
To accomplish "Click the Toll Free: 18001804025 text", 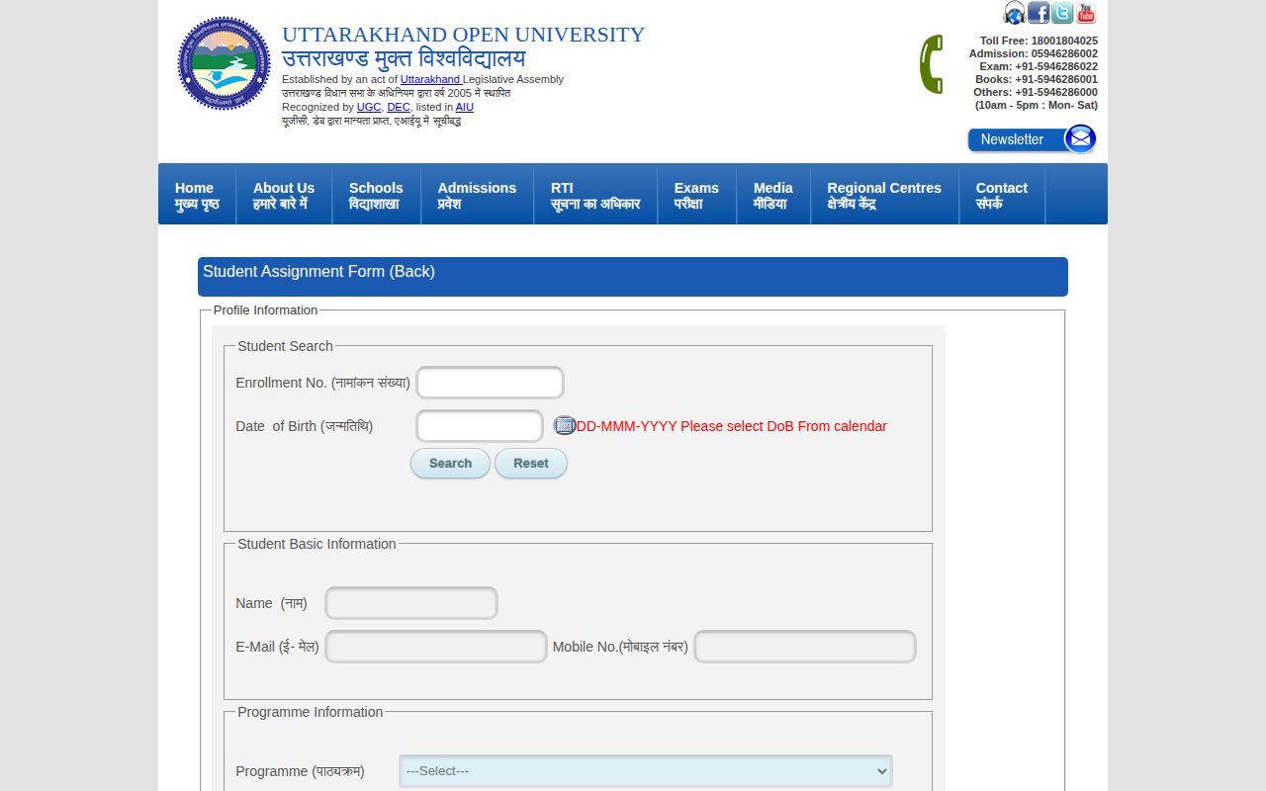I will point(1039,41).
